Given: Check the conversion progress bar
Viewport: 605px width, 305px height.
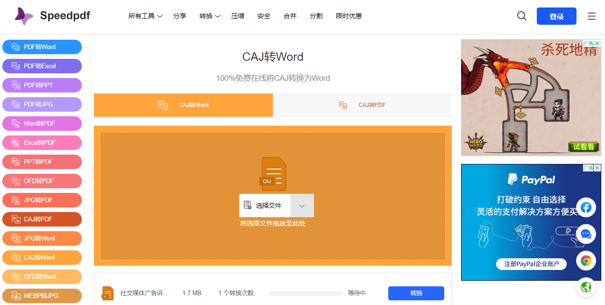Looking at the screenshot, I should (306, 293).
